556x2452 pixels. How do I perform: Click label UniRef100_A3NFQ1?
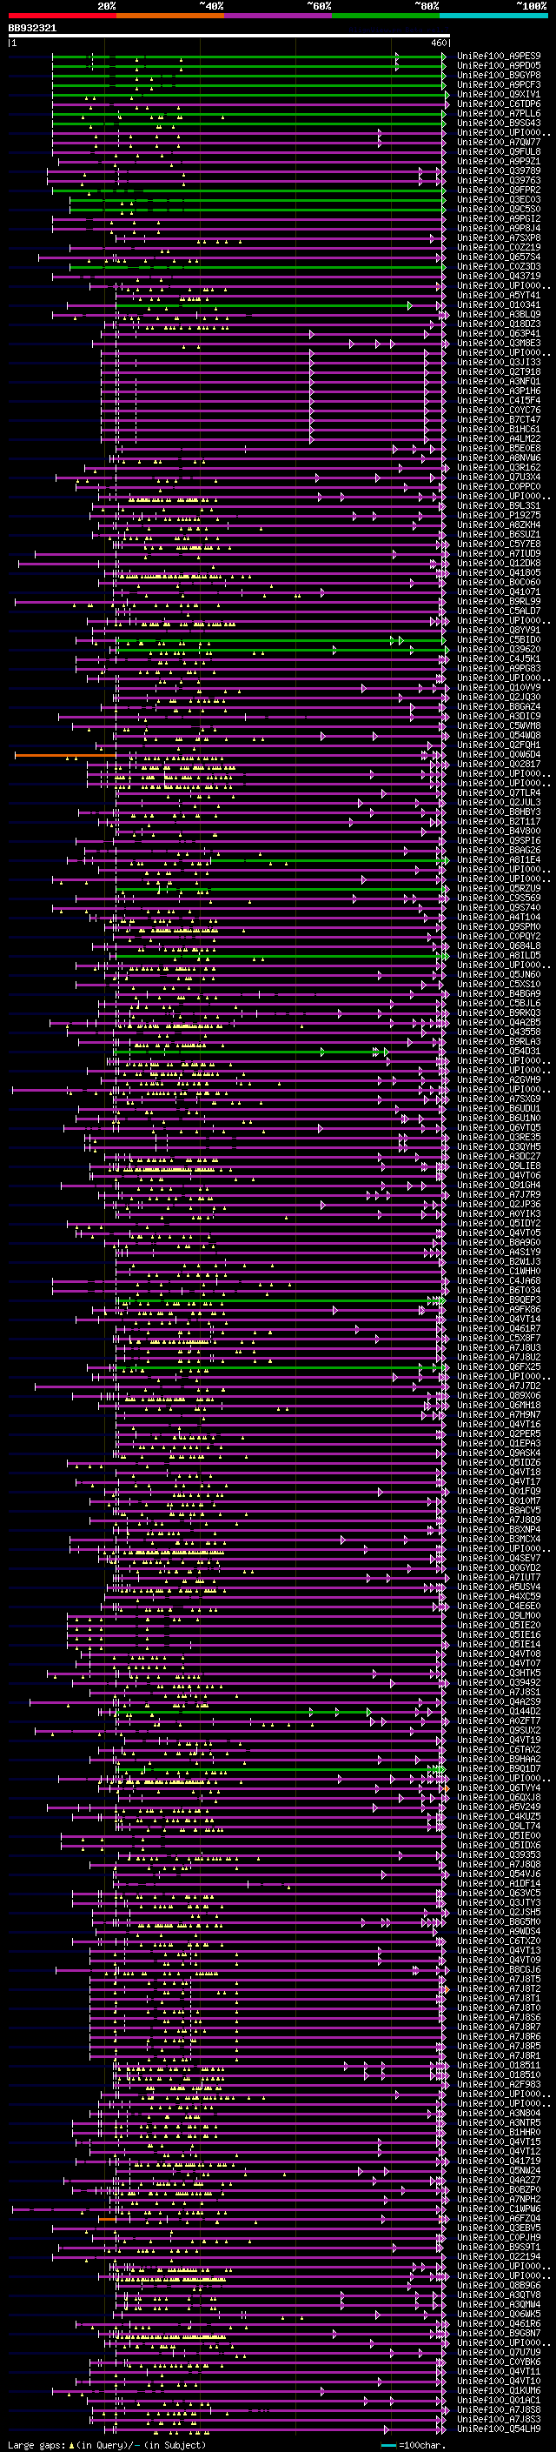[x=499, y=381]
